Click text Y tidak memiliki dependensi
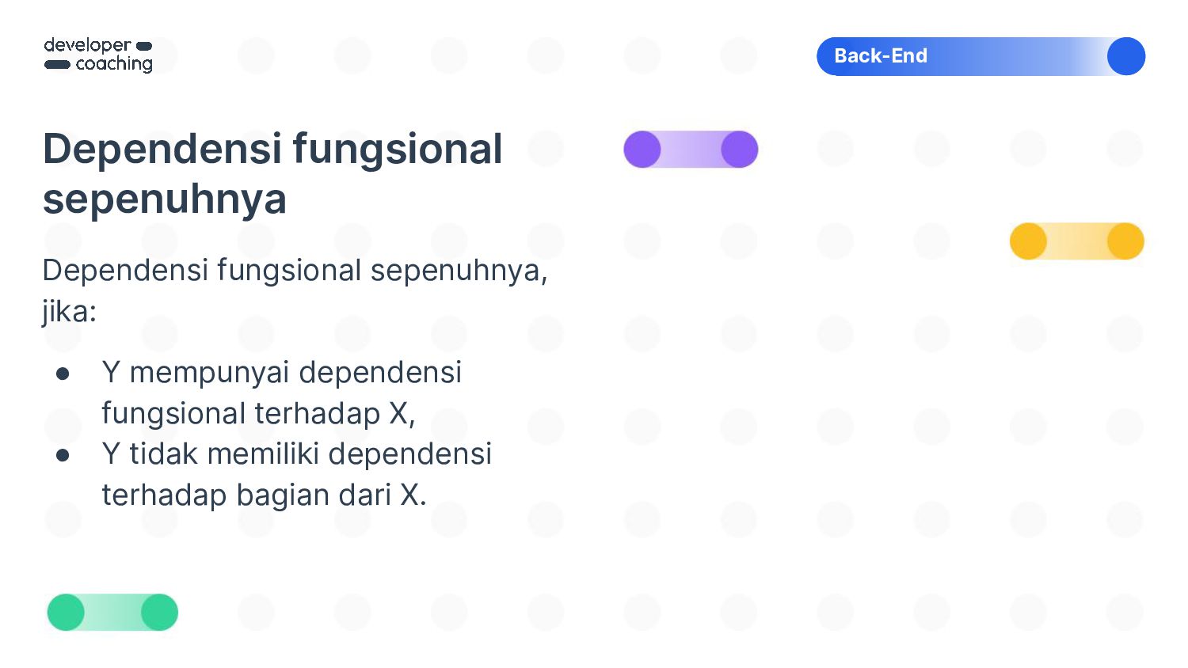The height and width of the screenshot is (668, 1188). [x=297, y=454]
